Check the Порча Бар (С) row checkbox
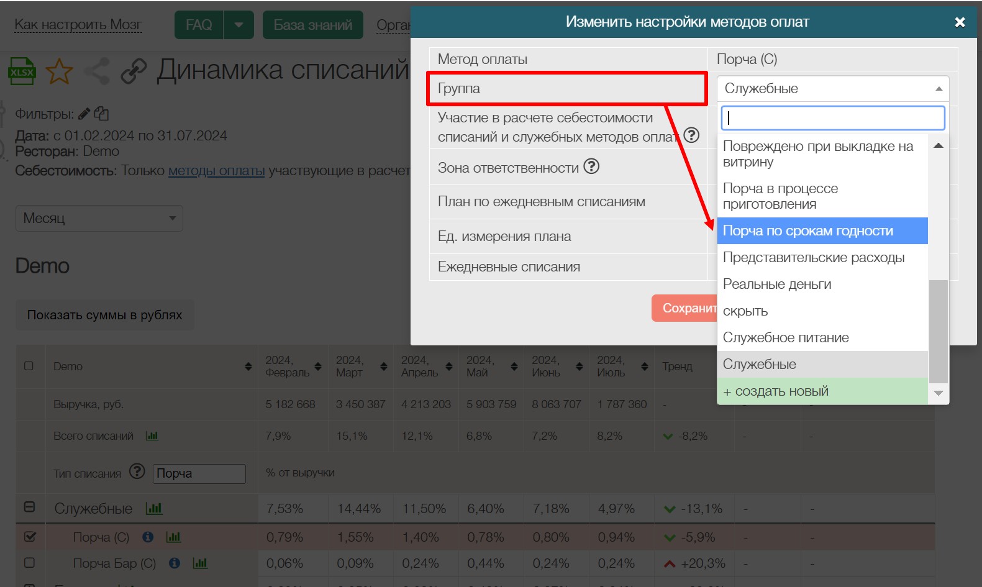 [x=29, y=563]
